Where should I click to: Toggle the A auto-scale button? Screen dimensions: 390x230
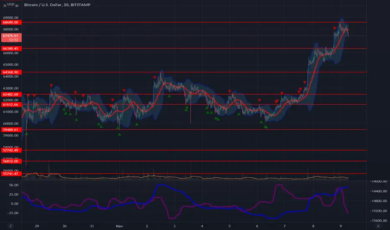tap(378, 226)
